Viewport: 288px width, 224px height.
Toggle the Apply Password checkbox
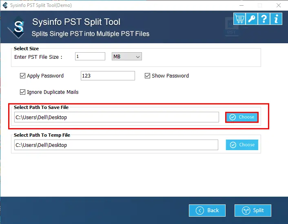click(23, 75)
